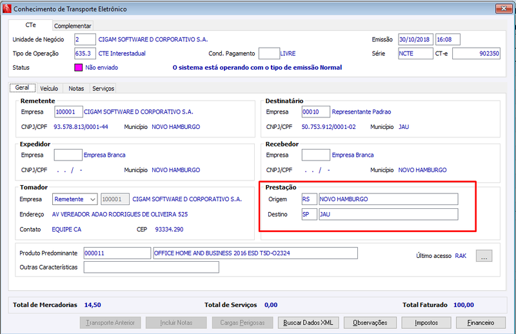Click the Tomador address AV VEREADOR ADAO

[x=120, y=214]
